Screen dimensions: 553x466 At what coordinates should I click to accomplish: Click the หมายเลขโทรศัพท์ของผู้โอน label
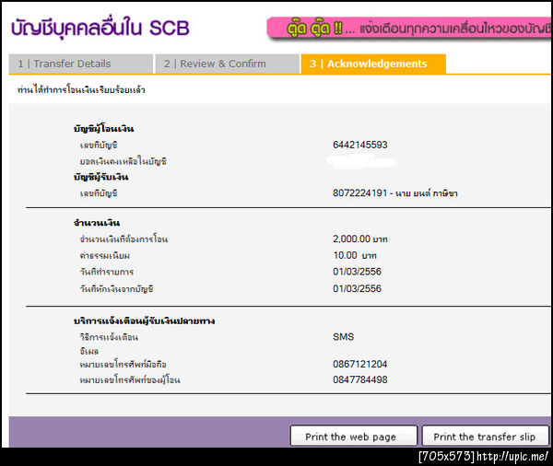pyautogui.click(x=130, y=379)
